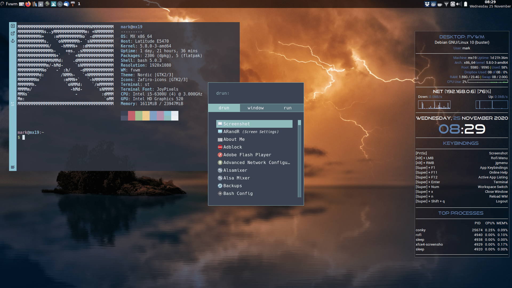The image size is (512, 288).
Task: Launch Firefox from the top panel
Action: [x=28, y=4]
